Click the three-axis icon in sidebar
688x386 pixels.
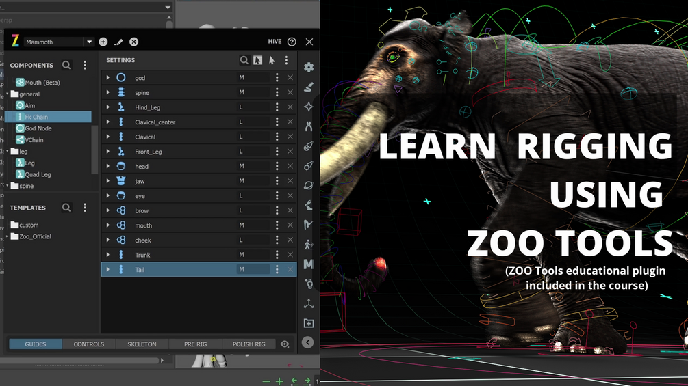309,303
